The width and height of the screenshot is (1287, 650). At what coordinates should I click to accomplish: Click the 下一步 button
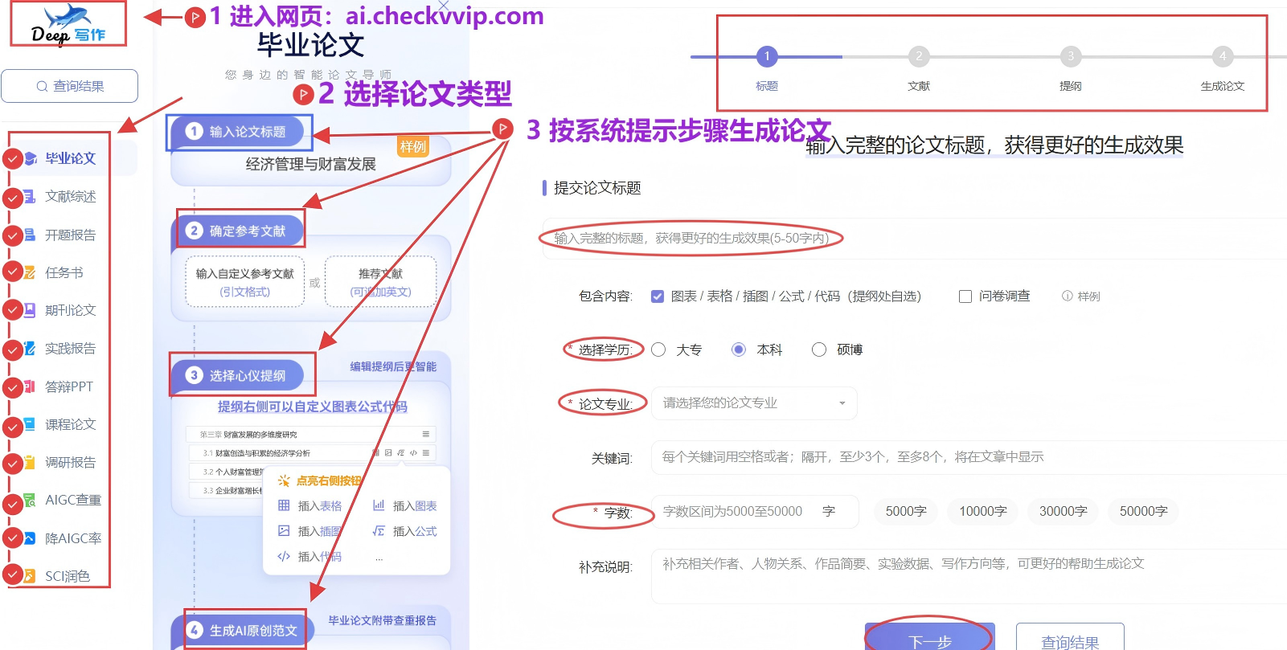(929, 640)
